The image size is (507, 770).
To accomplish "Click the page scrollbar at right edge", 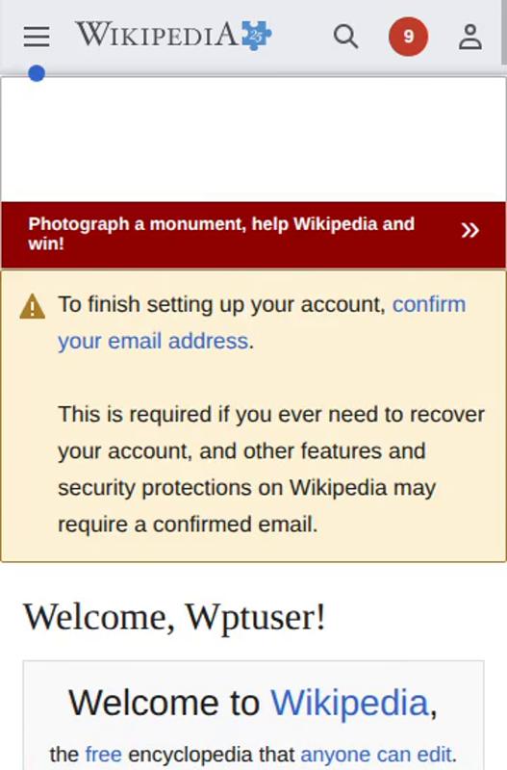I will (503, 32).
